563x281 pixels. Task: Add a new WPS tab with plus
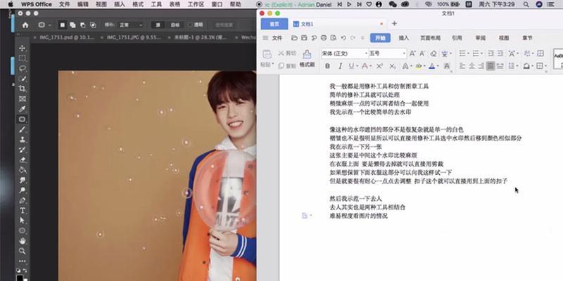(x=394, y=24)
